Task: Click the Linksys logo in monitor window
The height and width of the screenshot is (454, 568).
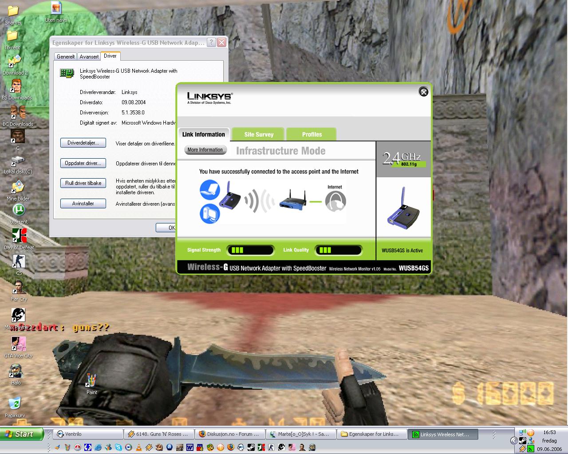Action: (x=209, y=98)
